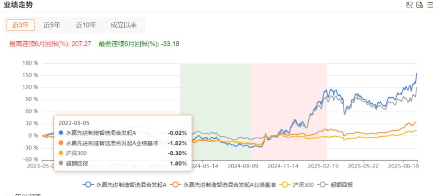Viewport: 433px width, 196px height.
Task: Click the blue dot in the tooltip
Action: [61, 132]
